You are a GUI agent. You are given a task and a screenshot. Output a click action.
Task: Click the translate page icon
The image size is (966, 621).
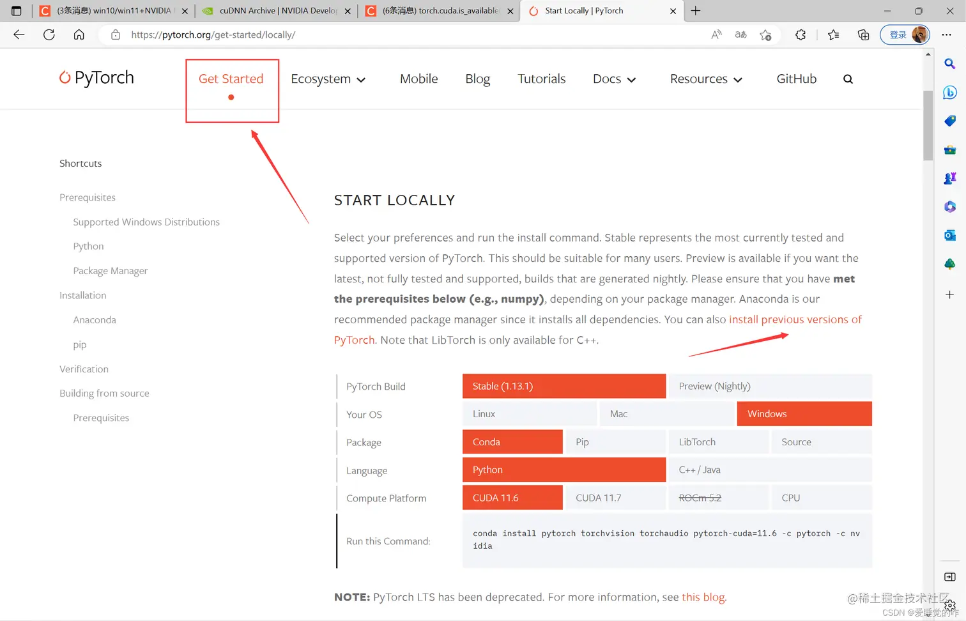click(x=740, y=34)
